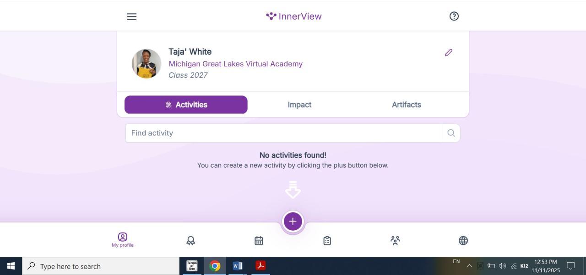The width and height of the screenshot is (586, 275).
Task: Click the Find activity search field
Action: [284, 133]
